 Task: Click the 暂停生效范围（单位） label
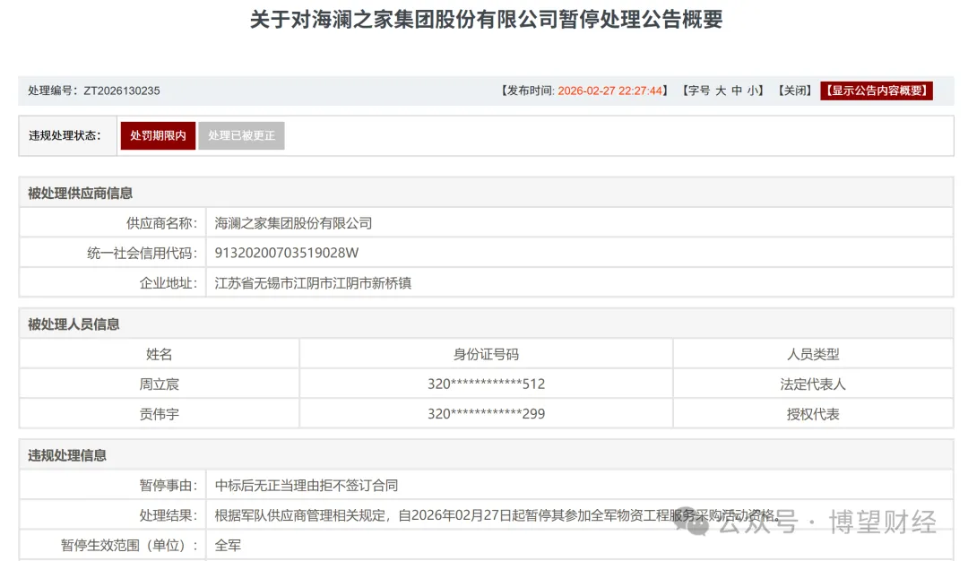[129, 546]
